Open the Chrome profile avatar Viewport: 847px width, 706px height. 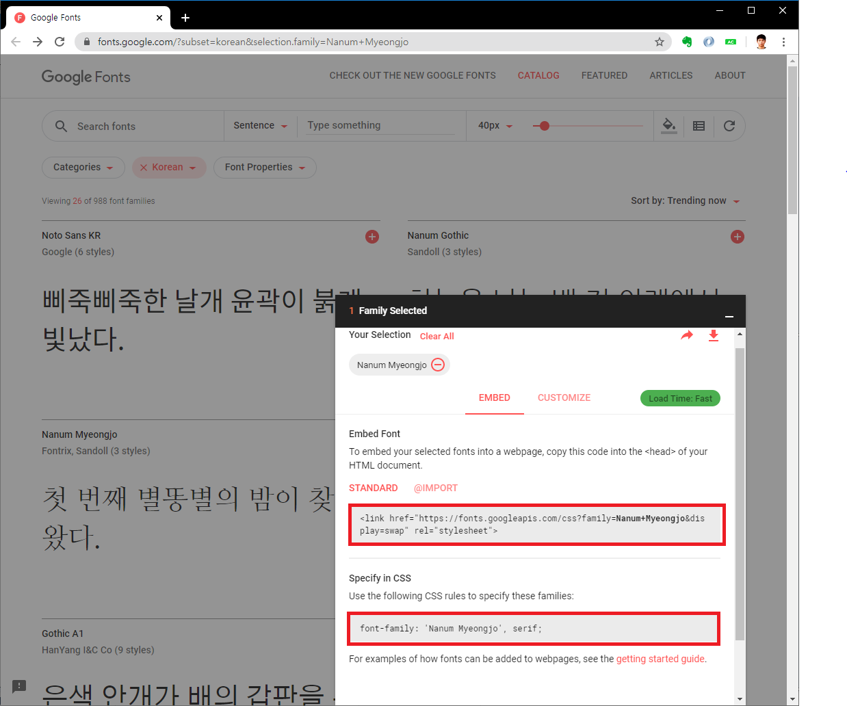761,42
